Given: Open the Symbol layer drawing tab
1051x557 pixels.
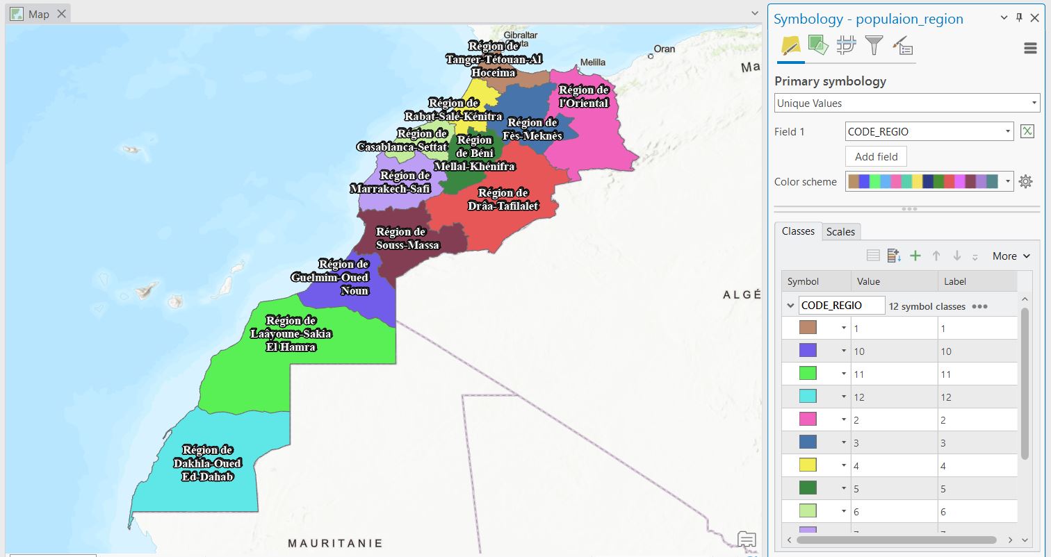Looking at the screenshot, I should pos(846,46).
